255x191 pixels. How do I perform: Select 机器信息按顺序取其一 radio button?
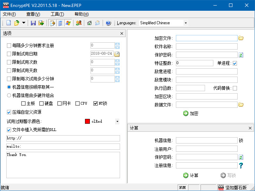[9, 87]
